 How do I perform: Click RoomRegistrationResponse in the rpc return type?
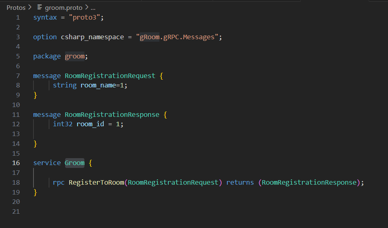tap(309, 182)
